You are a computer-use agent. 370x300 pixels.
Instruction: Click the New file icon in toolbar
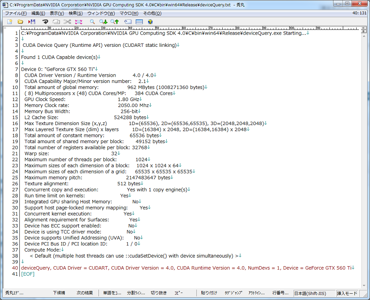pos(9,22)
